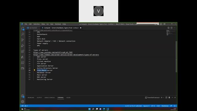Open the Manage gear in activity bar
This screenshot has height=111, width=197.
point(22,101)
